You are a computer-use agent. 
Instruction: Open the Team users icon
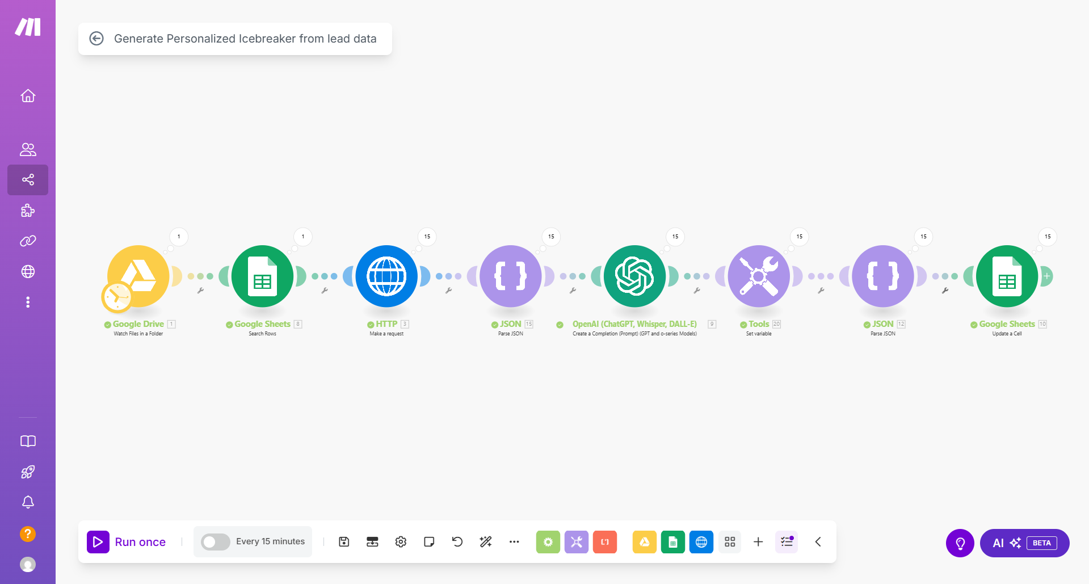tap(28, 149)
